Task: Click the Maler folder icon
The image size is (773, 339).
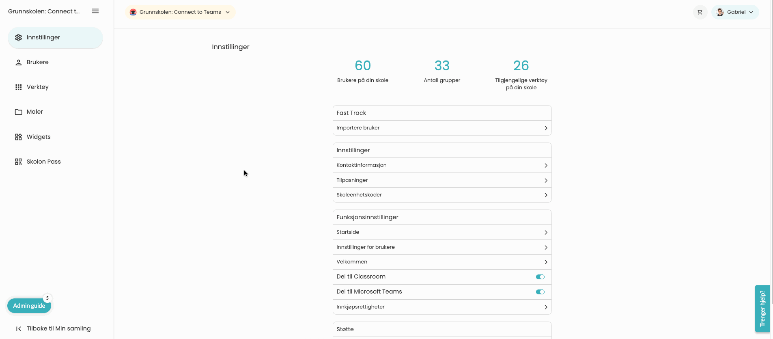Action: click(18, 112)
